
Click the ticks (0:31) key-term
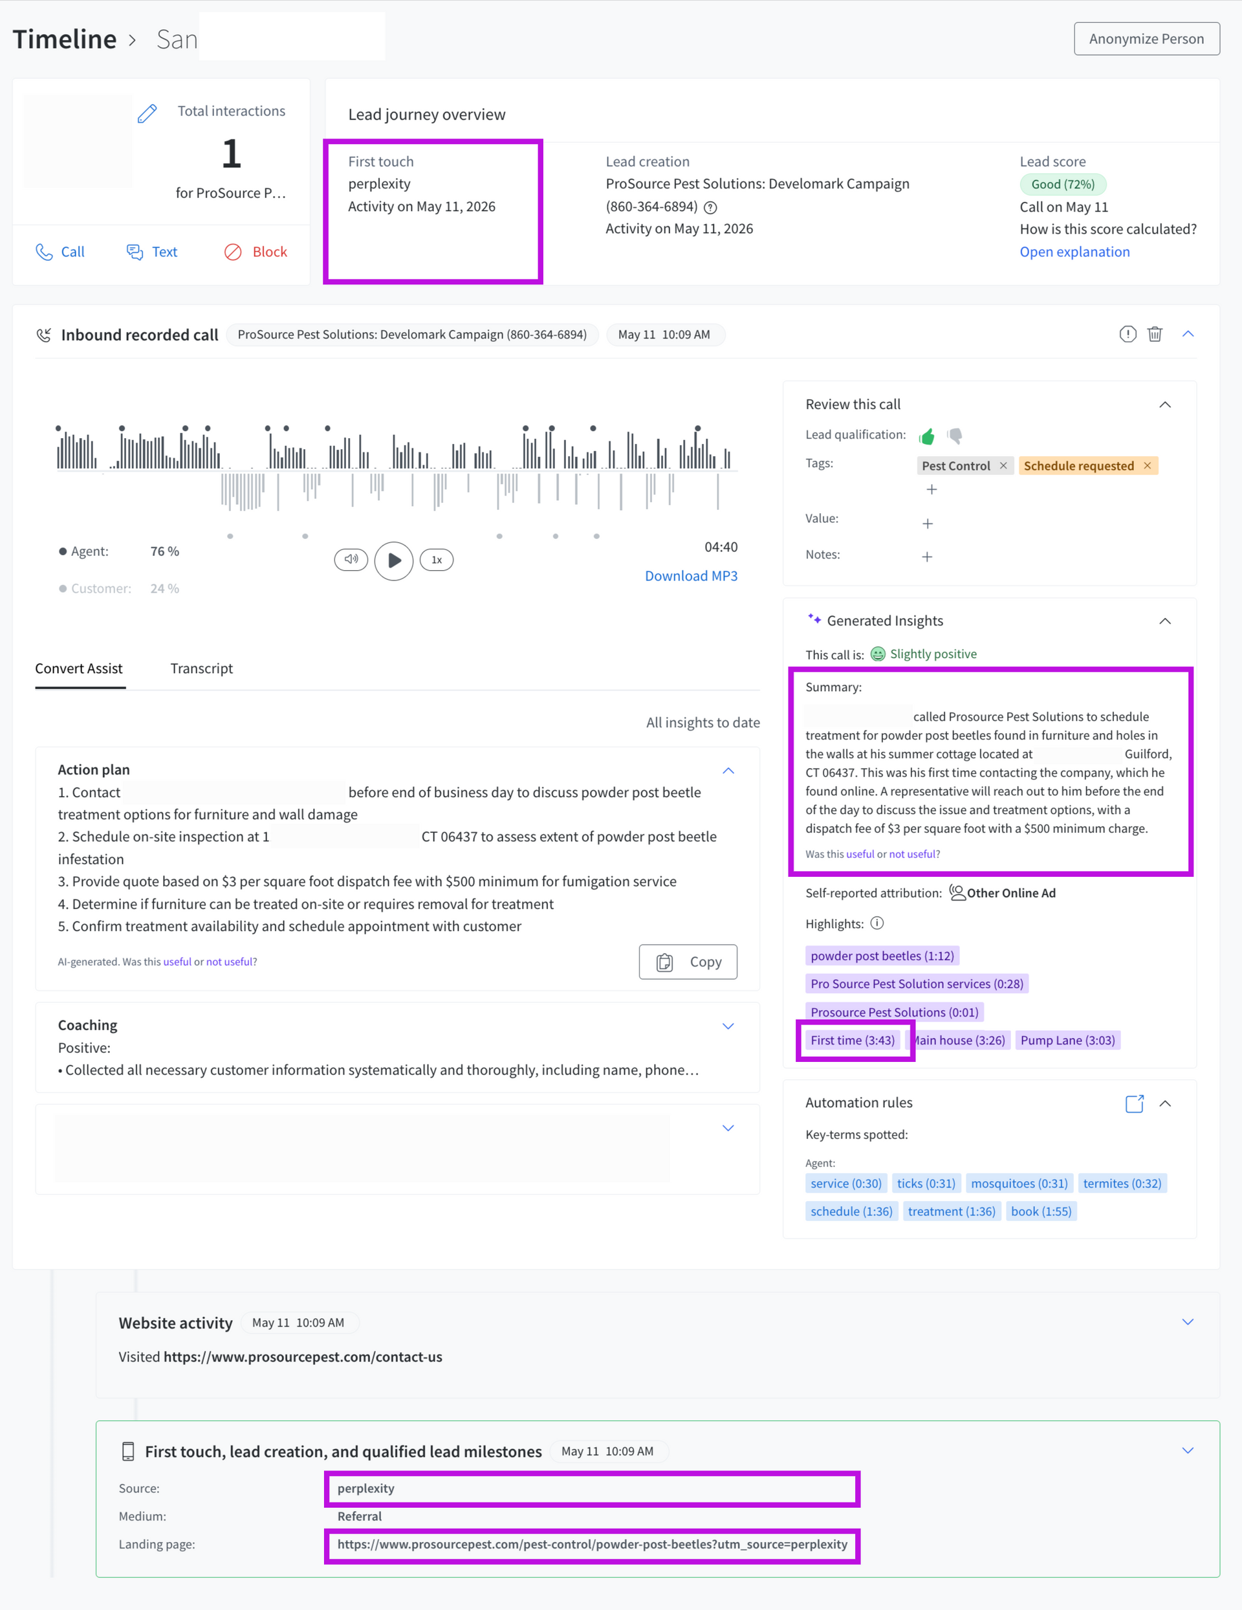pyautogui.click(x=926, y=1183)
